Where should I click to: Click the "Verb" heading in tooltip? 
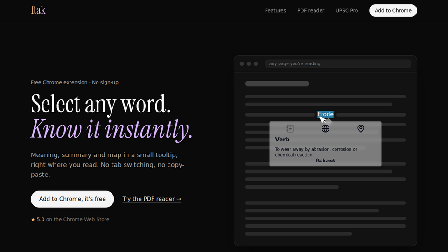(282, 140)
